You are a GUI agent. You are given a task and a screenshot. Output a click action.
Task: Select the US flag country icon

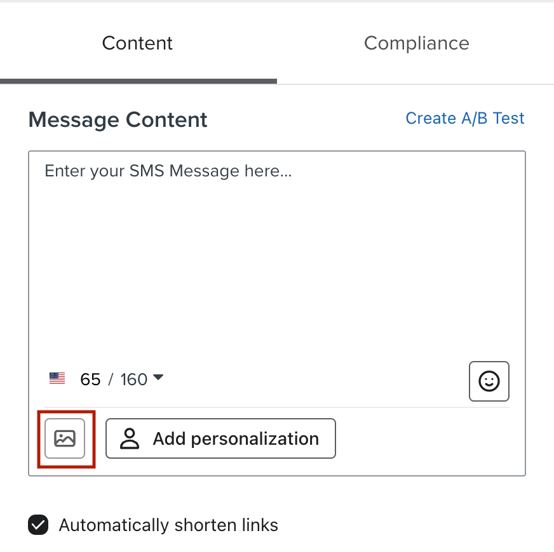tap(57, 378)
